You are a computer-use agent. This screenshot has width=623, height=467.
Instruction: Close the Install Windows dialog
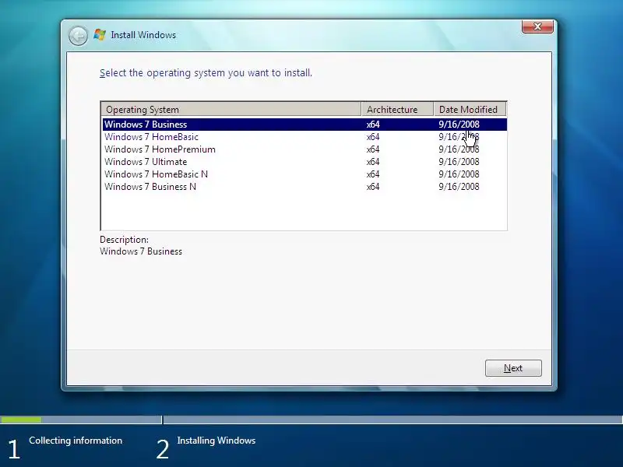coord(537,26)
